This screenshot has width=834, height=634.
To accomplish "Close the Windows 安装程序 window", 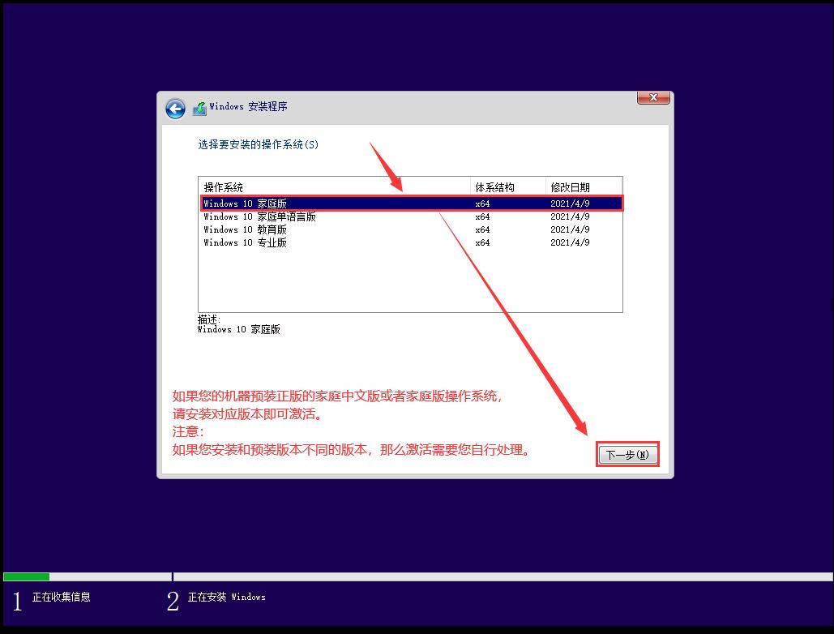I will 653,96.
